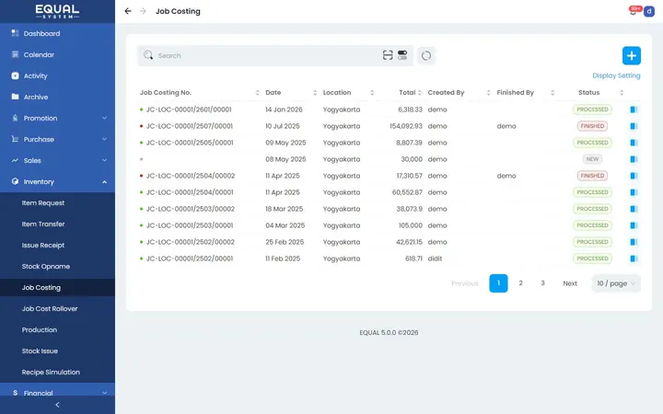Collapse the sidebar with bottom arrow
The height and width of the screenshot is (414, 663).
pyautogui.click(x=57, y=405)
